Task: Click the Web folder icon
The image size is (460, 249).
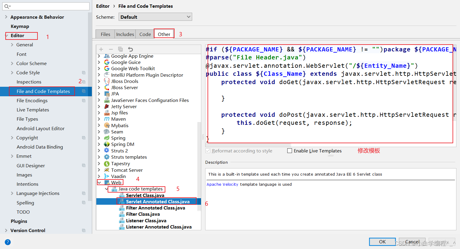Action: pos(107,182)
